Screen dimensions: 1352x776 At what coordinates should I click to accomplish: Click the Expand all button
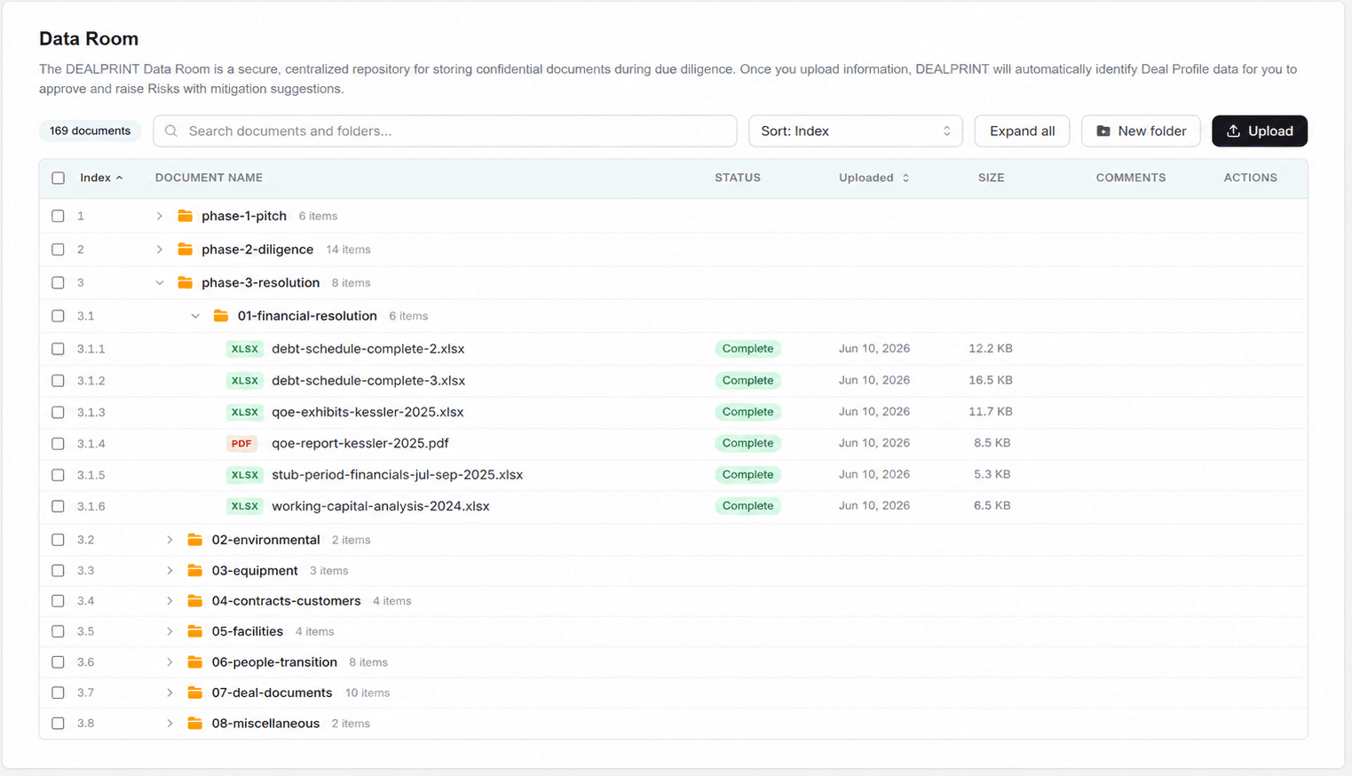tap(1022, 131)
